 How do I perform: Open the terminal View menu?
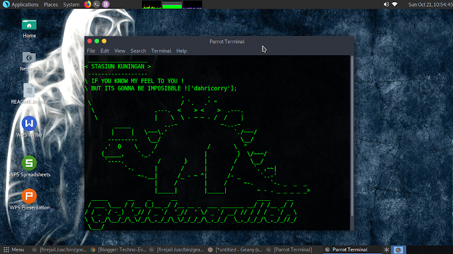click(120, 51)
